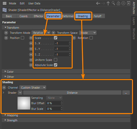Toggle Scale keyframe circle
This screenshot has height=129, width=137.
pyautogui.click(x=31, y=38)
